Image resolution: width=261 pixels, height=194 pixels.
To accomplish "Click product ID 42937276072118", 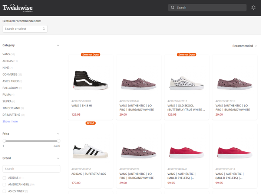I will [177, 101].
